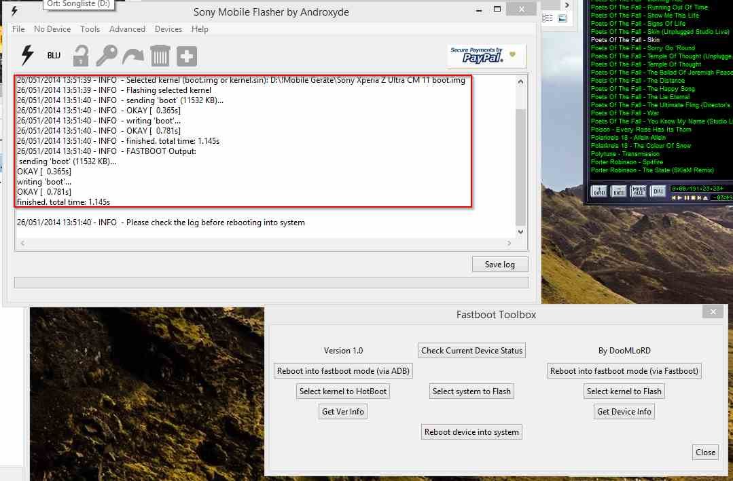Click play in Winamp playlist mini controls
The height and width of the screenshot is (481, 733).
(680, 197)
